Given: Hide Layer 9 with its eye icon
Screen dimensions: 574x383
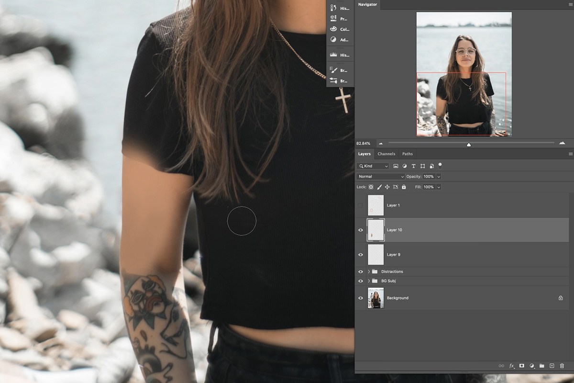Looking at the screenshot, I should pos(361,255).
